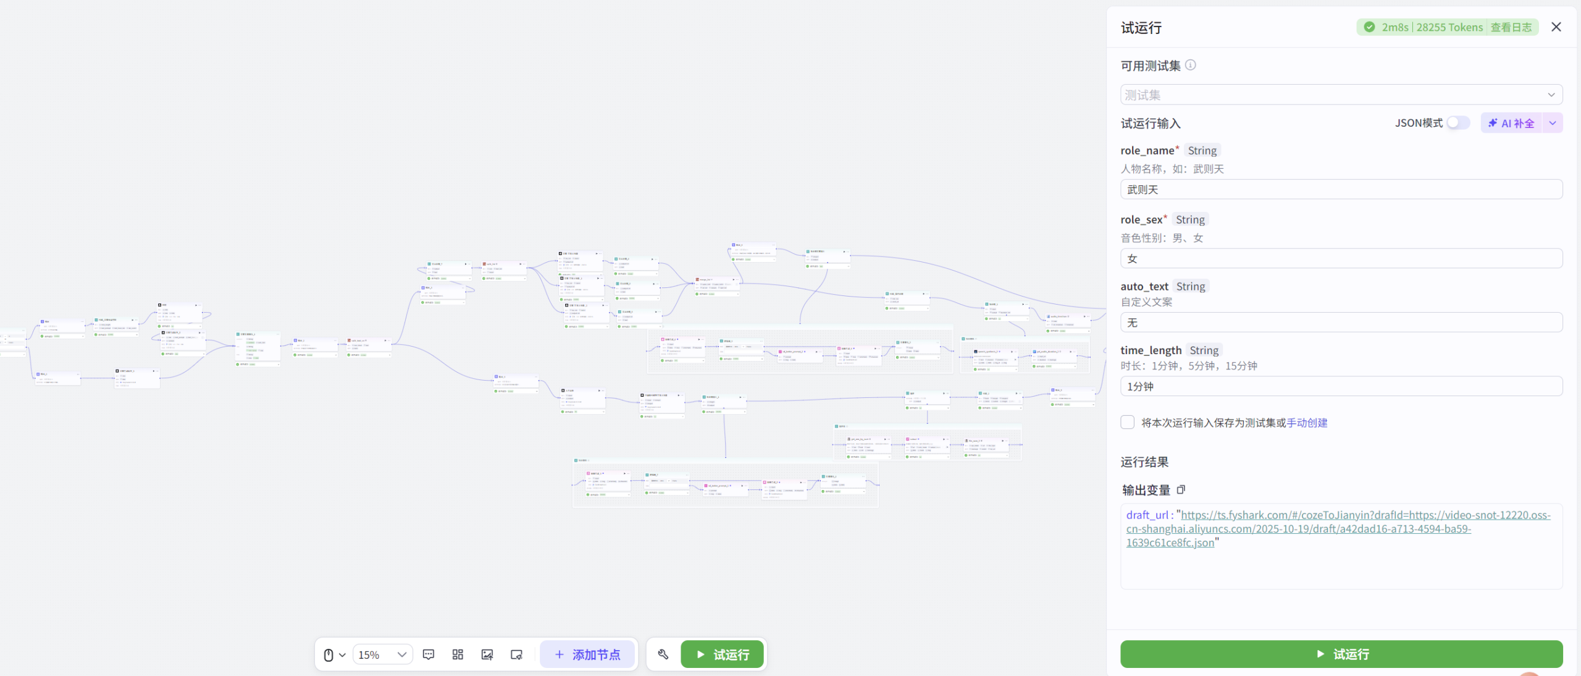The height and width of the screenshot is (676, 1581).
Task: Click the 手动创建 link
Action: pyautogui.click(x=1307, y=423)
